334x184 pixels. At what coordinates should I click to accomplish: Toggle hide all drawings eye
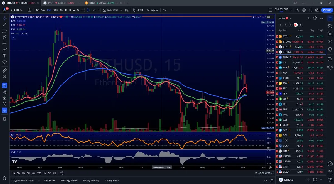click(x=4, y=104)
